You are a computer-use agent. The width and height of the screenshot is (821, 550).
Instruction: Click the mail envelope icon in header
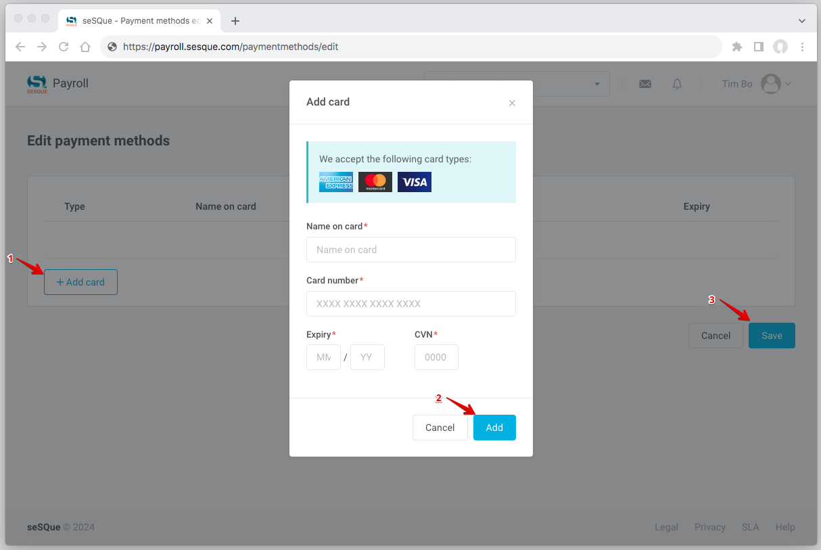click(645, 84)
